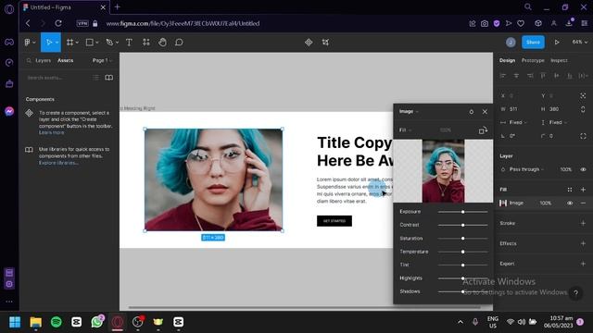Align selection to left
The height and width of the screenshot is (333, 593).
[x=502, y=76]
